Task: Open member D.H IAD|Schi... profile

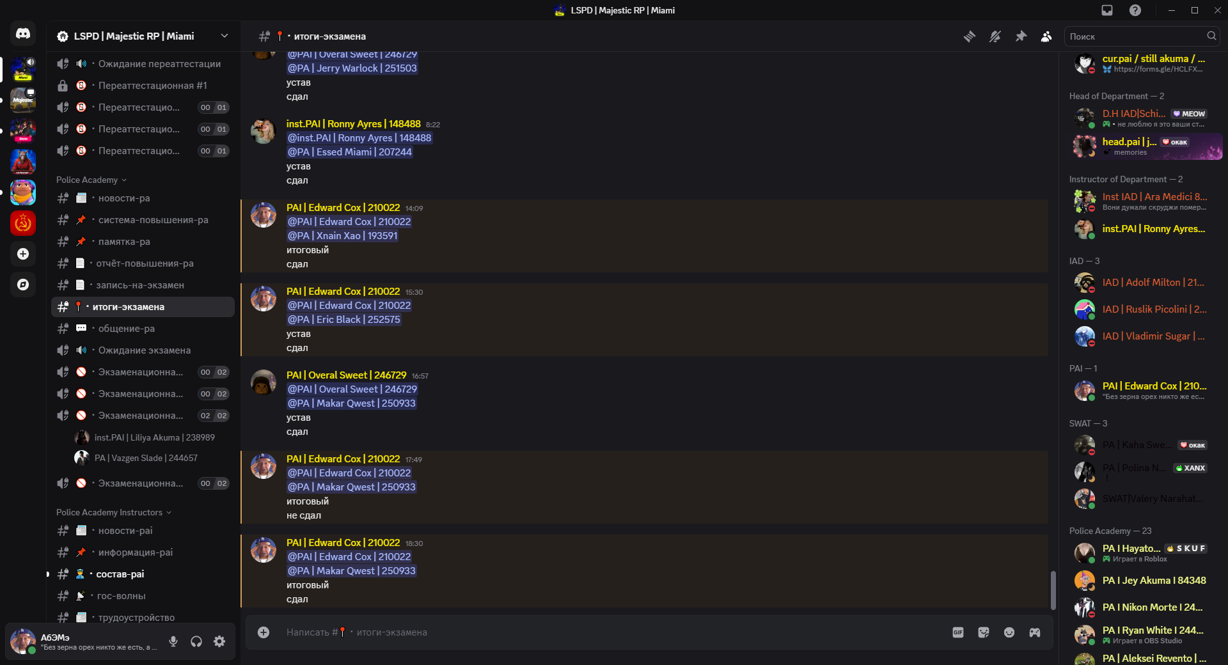Action: pos(1147,118)
